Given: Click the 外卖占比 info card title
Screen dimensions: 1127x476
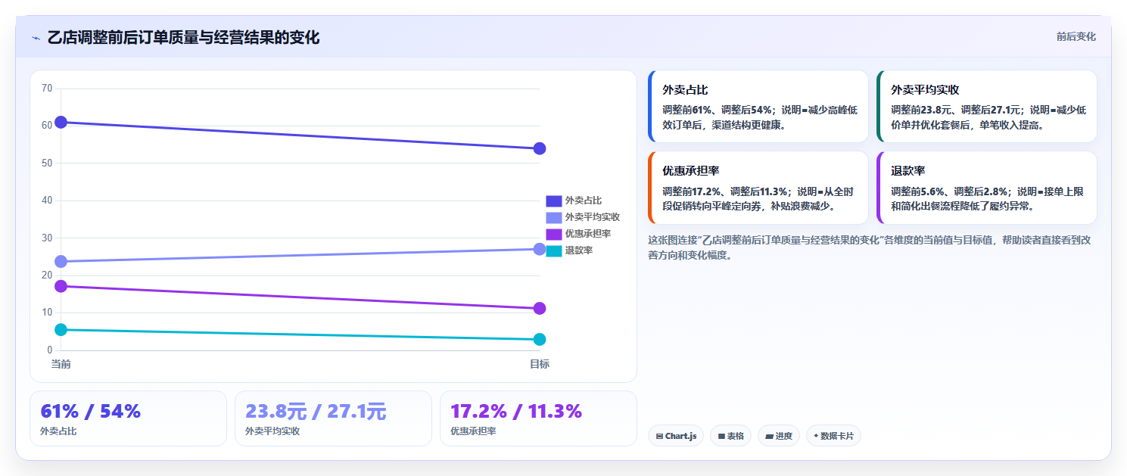Looking at the screenshot, I should (x=685, y=89).
